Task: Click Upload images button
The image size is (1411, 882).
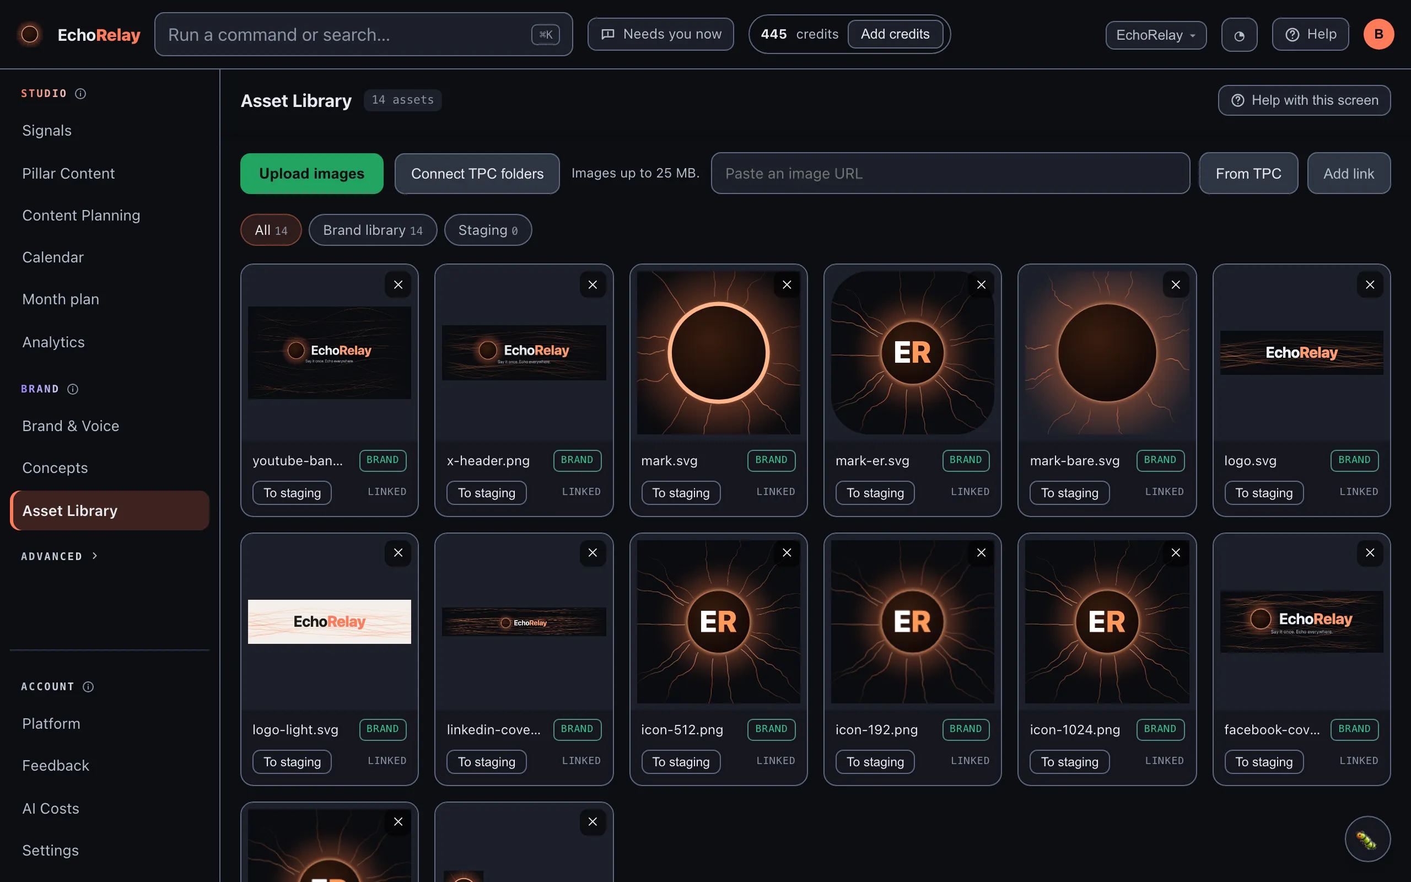Action: point(312,173)
